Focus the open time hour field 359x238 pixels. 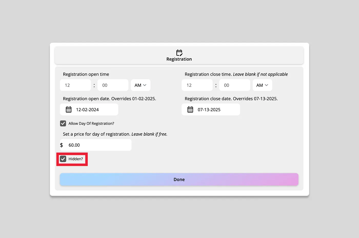(x=75, y=85)
